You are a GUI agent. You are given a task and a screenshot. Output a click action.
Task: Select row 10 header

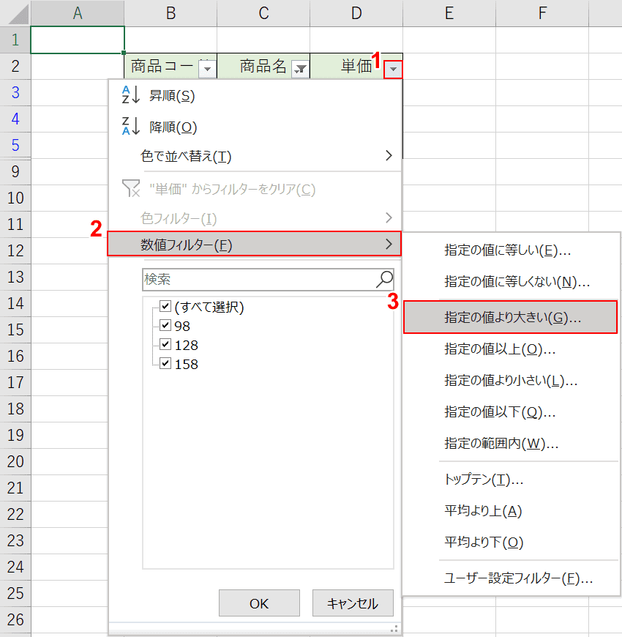(15, 198)
